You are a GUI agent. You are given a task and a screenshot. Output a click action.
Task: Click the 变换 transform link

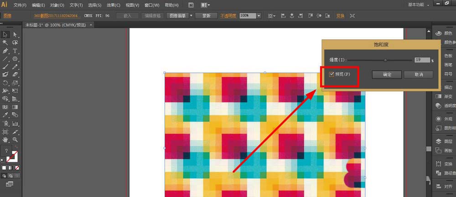coord(340,16)
